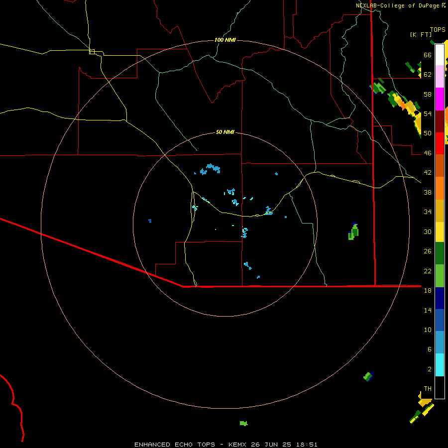
Task: Click the gold legend swatch
Action: click(x=440, y=210)
